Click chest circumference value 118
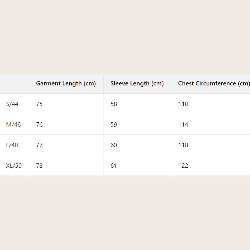The width and height of the screenshot is (250, 250). click(183, 145)
